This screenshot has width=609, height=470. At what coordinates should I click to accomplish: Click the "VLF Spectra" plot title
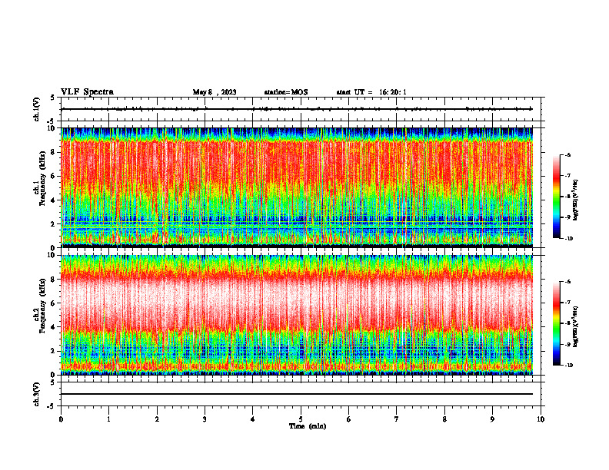click(87, 92)
